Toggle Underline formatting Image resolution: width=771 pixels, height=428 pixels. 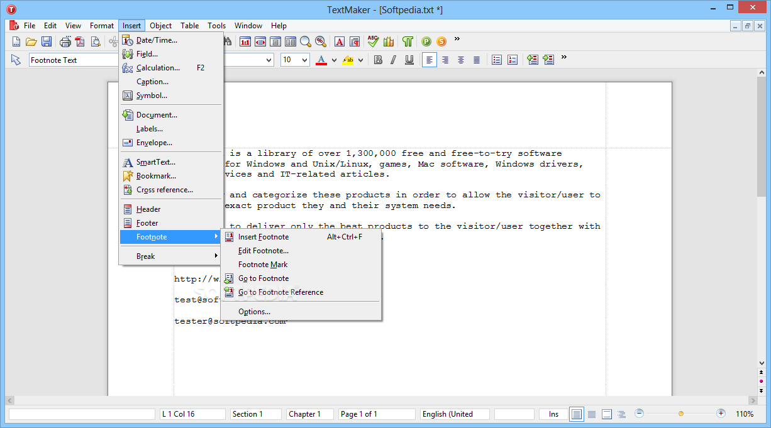409,60
